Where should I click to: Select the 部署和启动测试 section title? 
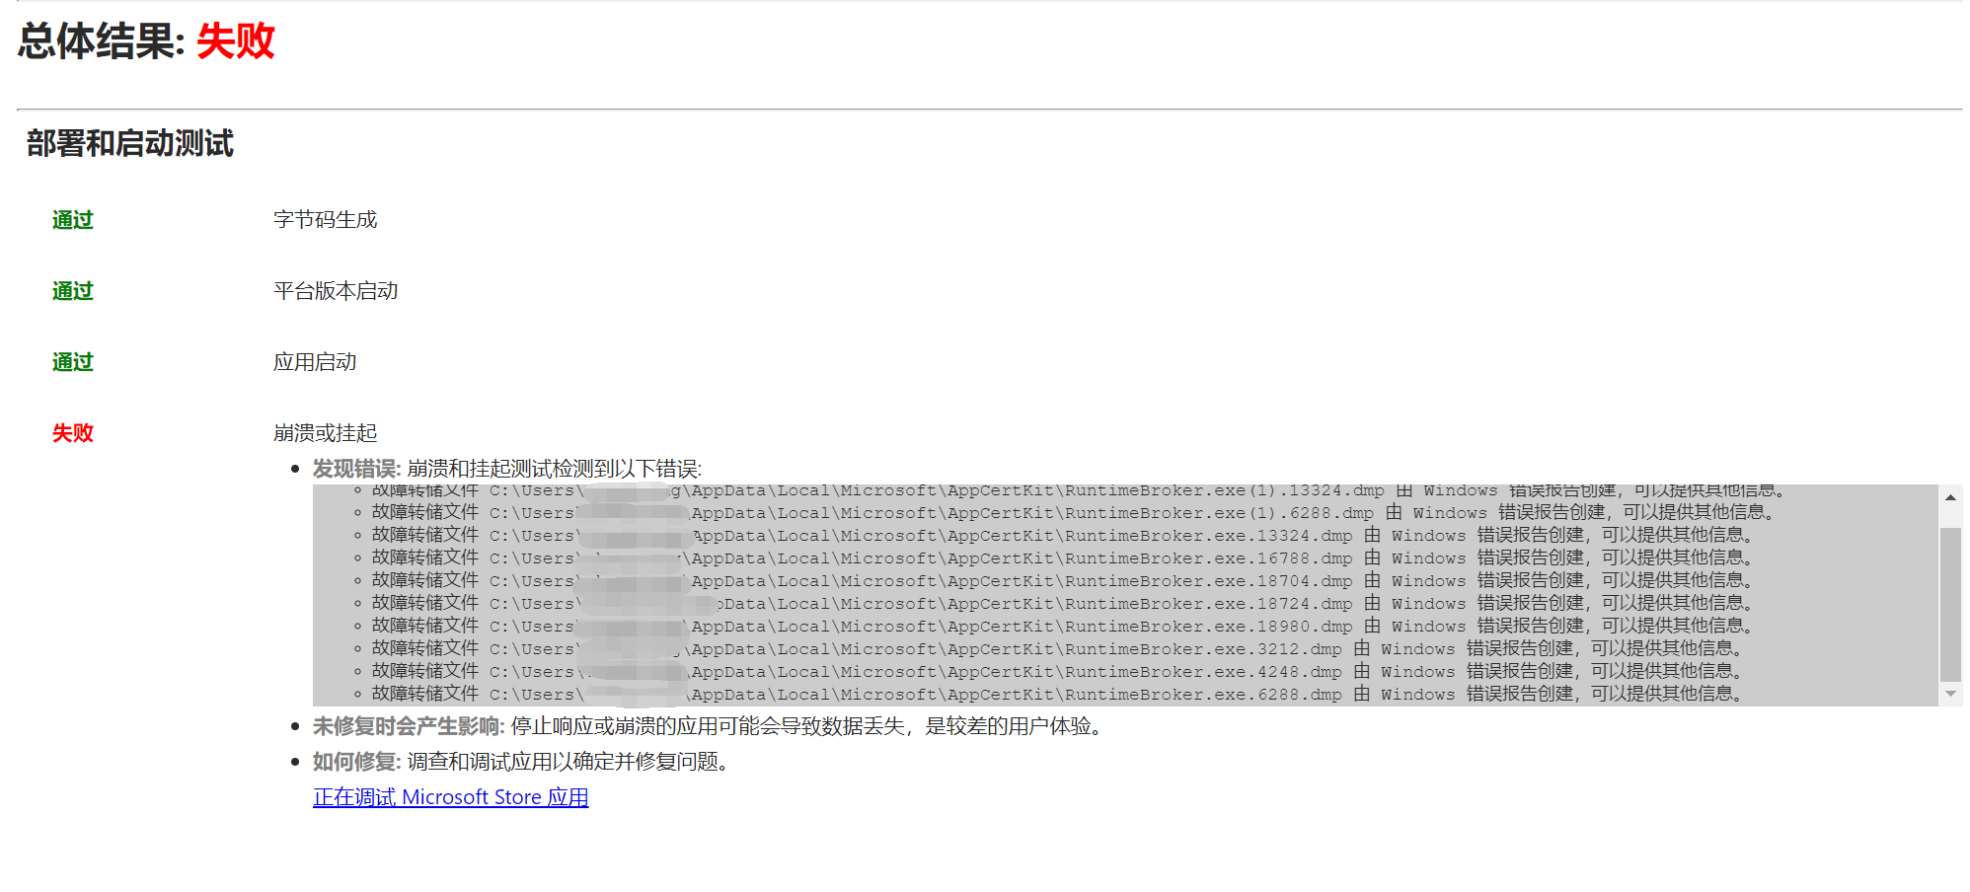(129, 144)
